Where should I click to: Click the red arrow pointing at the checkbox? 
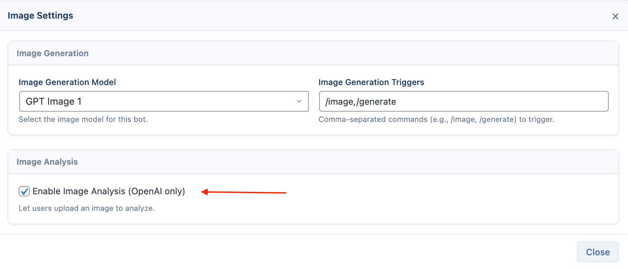coord(244,192)
